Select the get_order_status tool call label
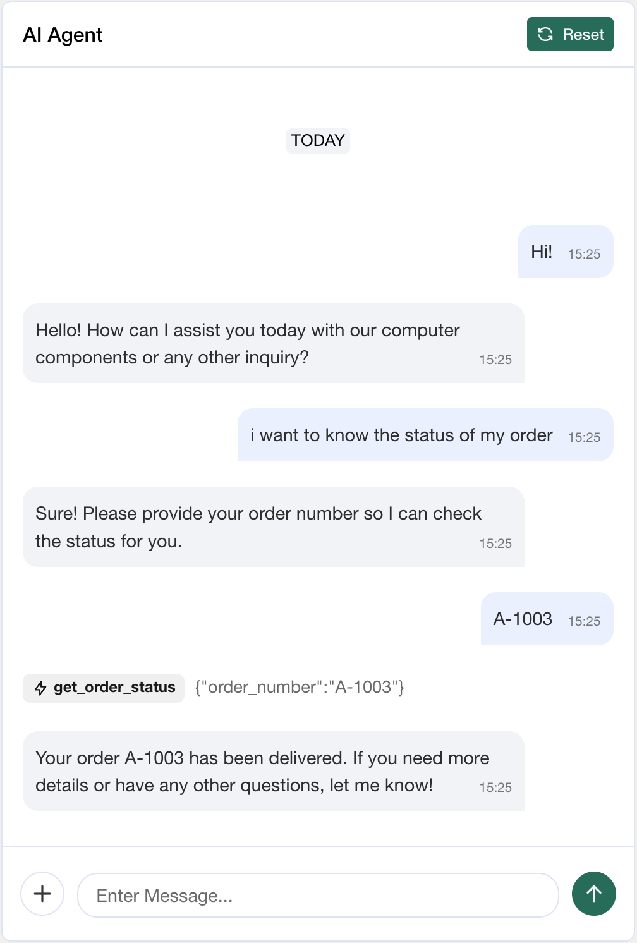Viewport: 637px width, 943px height. tap(114, 688)
